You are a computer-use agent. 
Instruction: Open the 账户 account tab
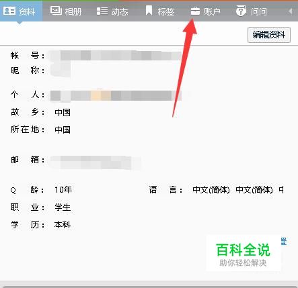click(x=205, y=11)
